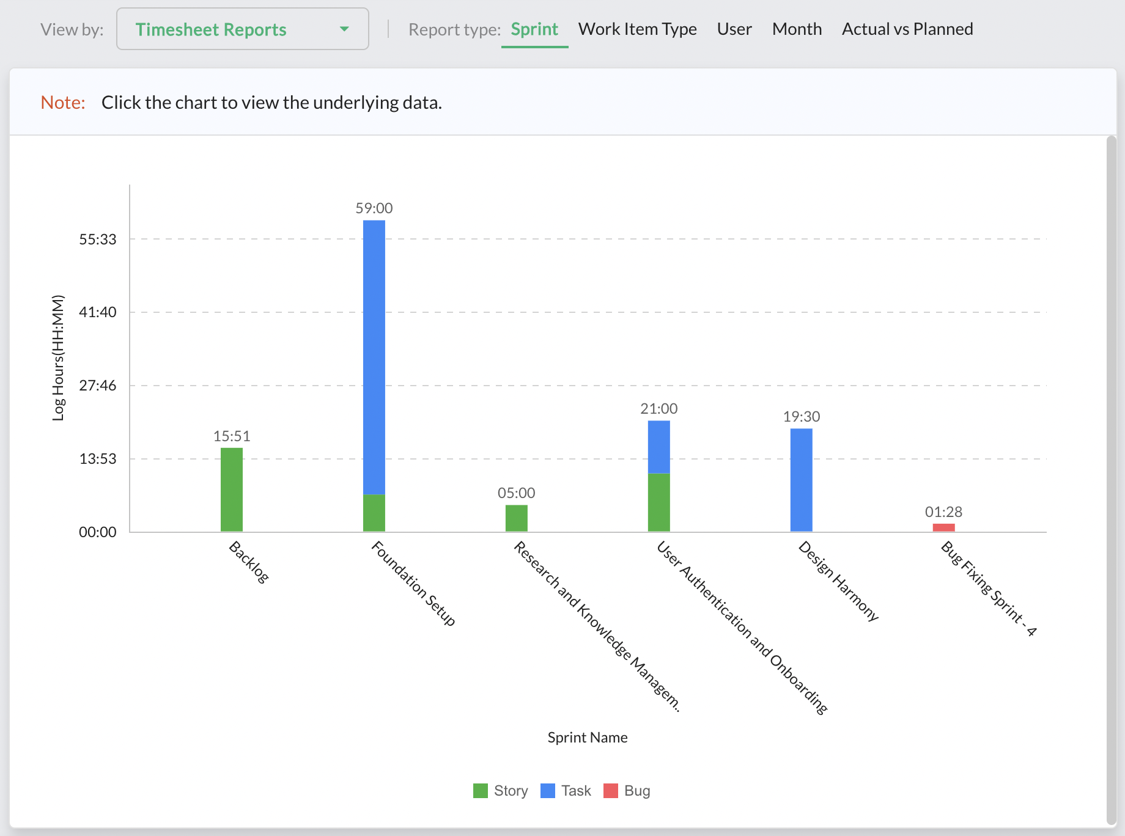Open the Month report type
Viewport: 1125px width, 836px height.
point(797,29)
